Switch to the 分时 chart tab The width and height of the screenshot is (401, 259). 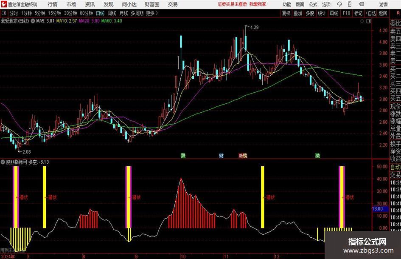click(14, 13)
